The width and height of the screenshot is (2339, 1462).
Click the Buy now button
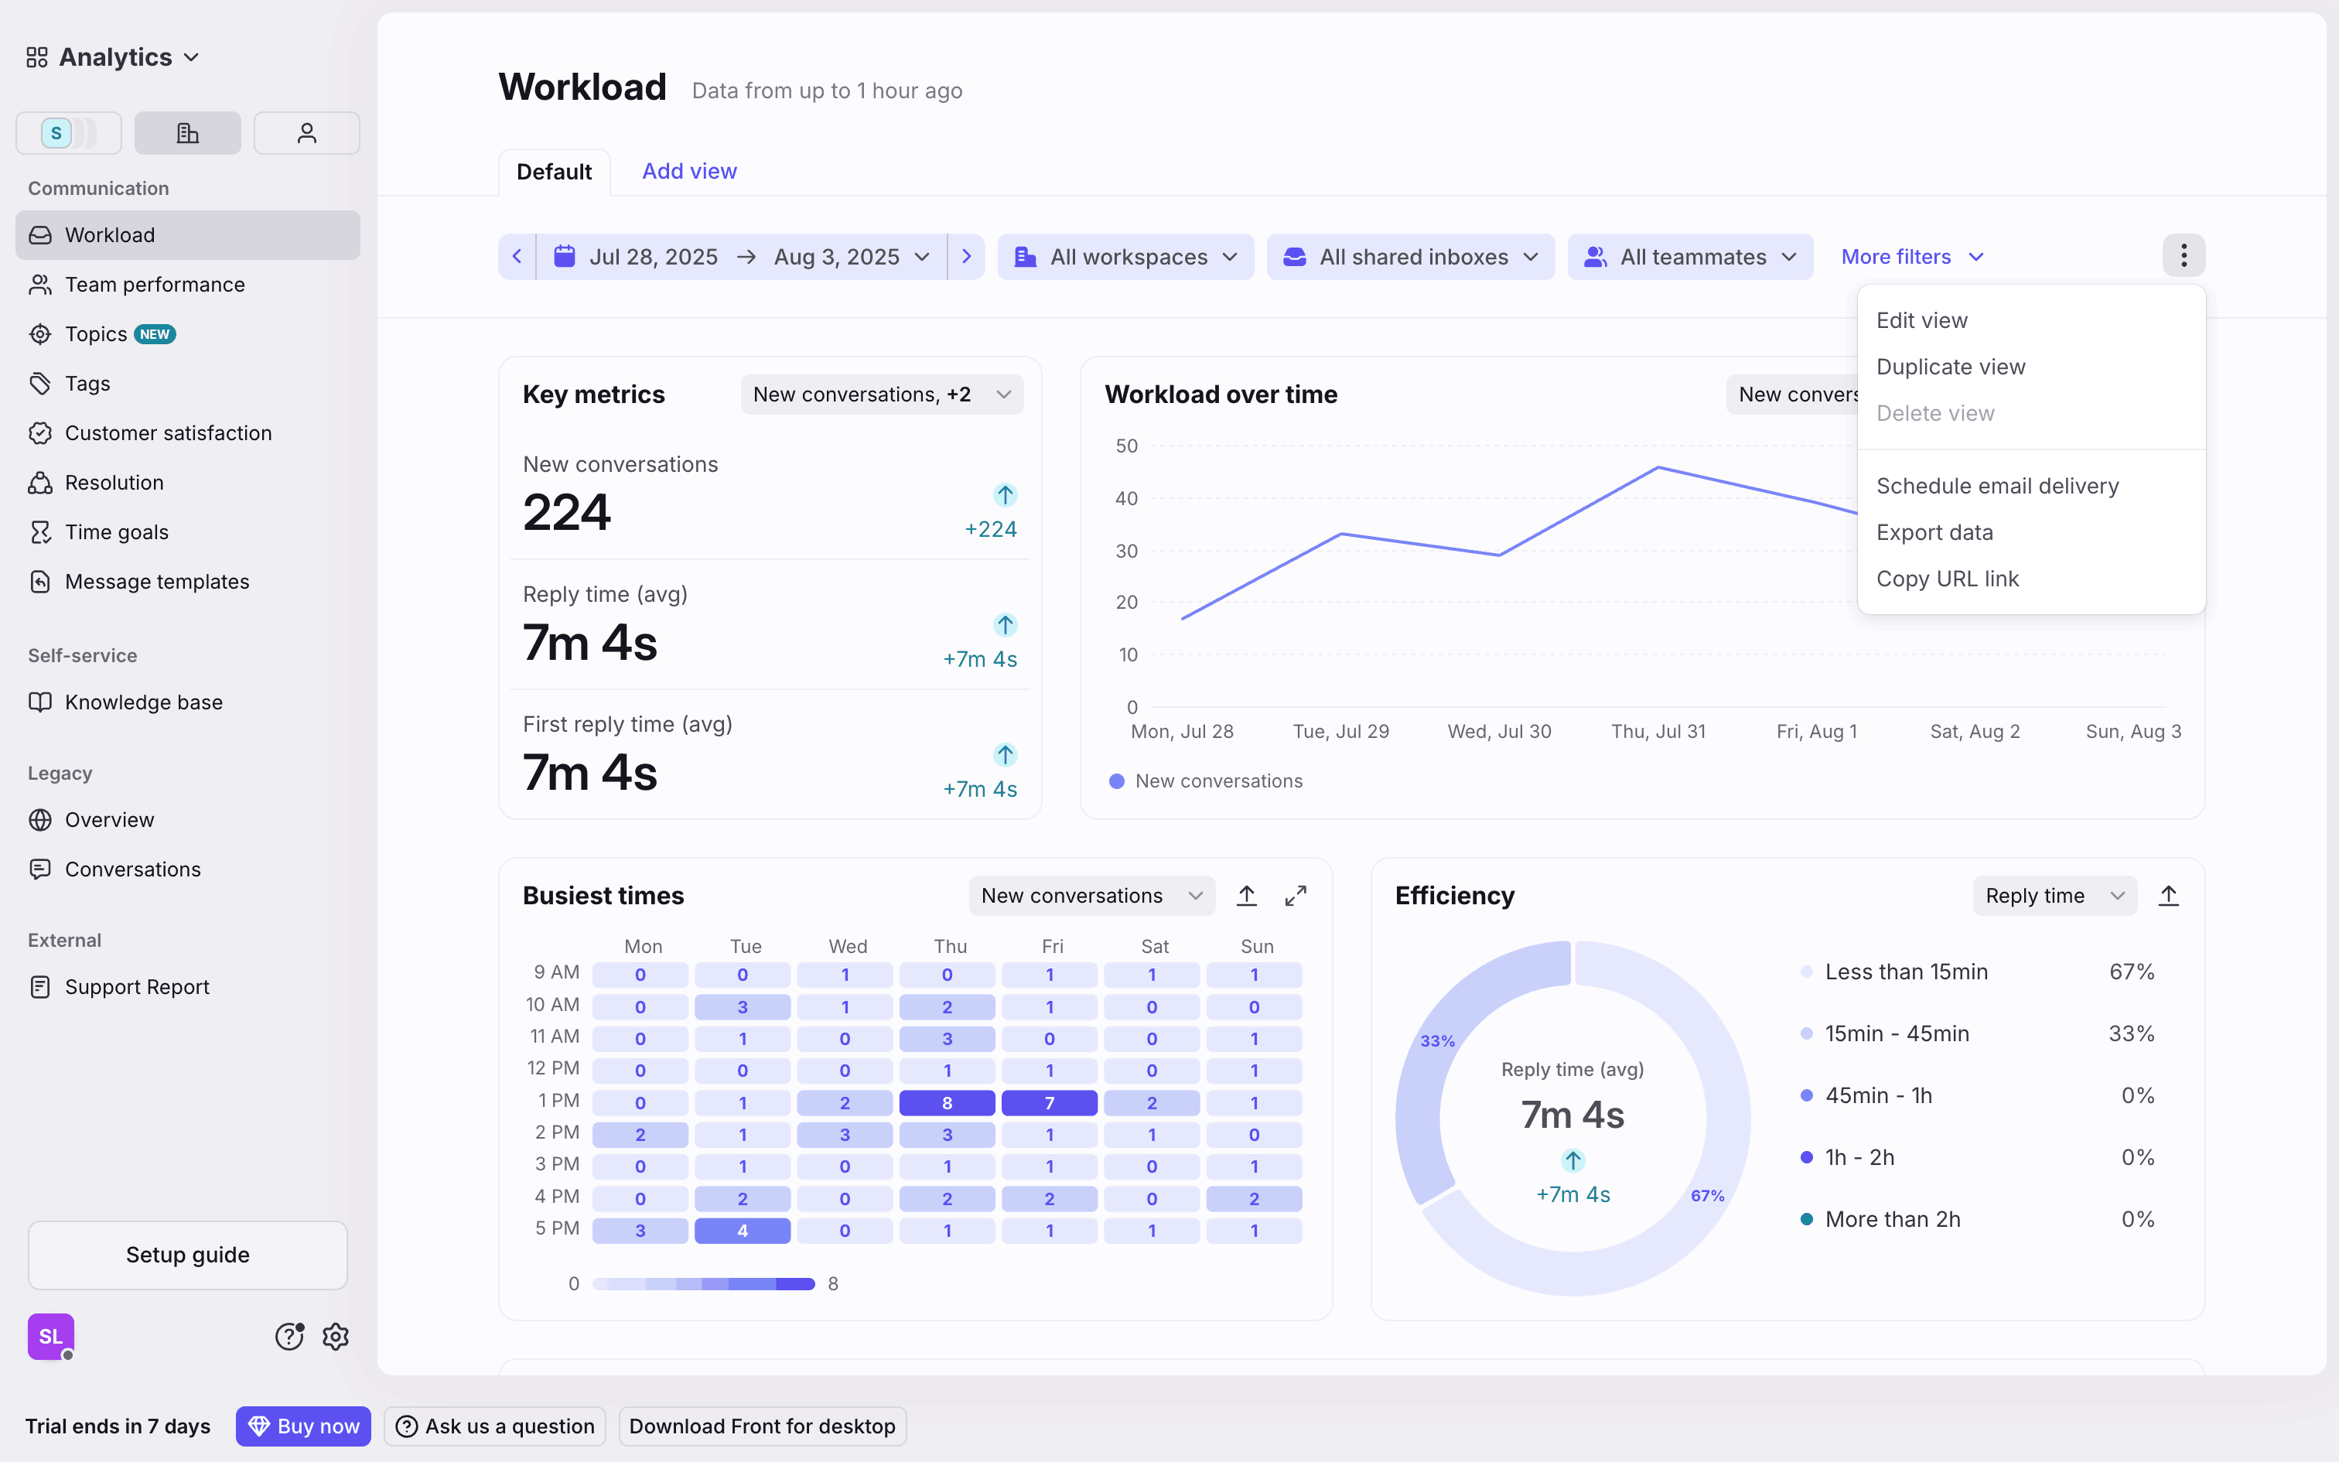303,1425
